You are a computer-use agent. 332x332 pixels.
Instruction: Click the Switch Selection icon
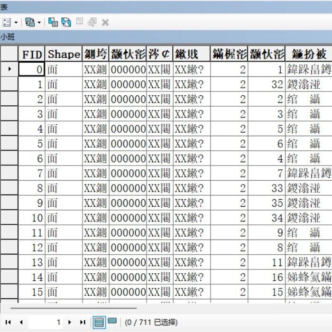tap(66, 22)
